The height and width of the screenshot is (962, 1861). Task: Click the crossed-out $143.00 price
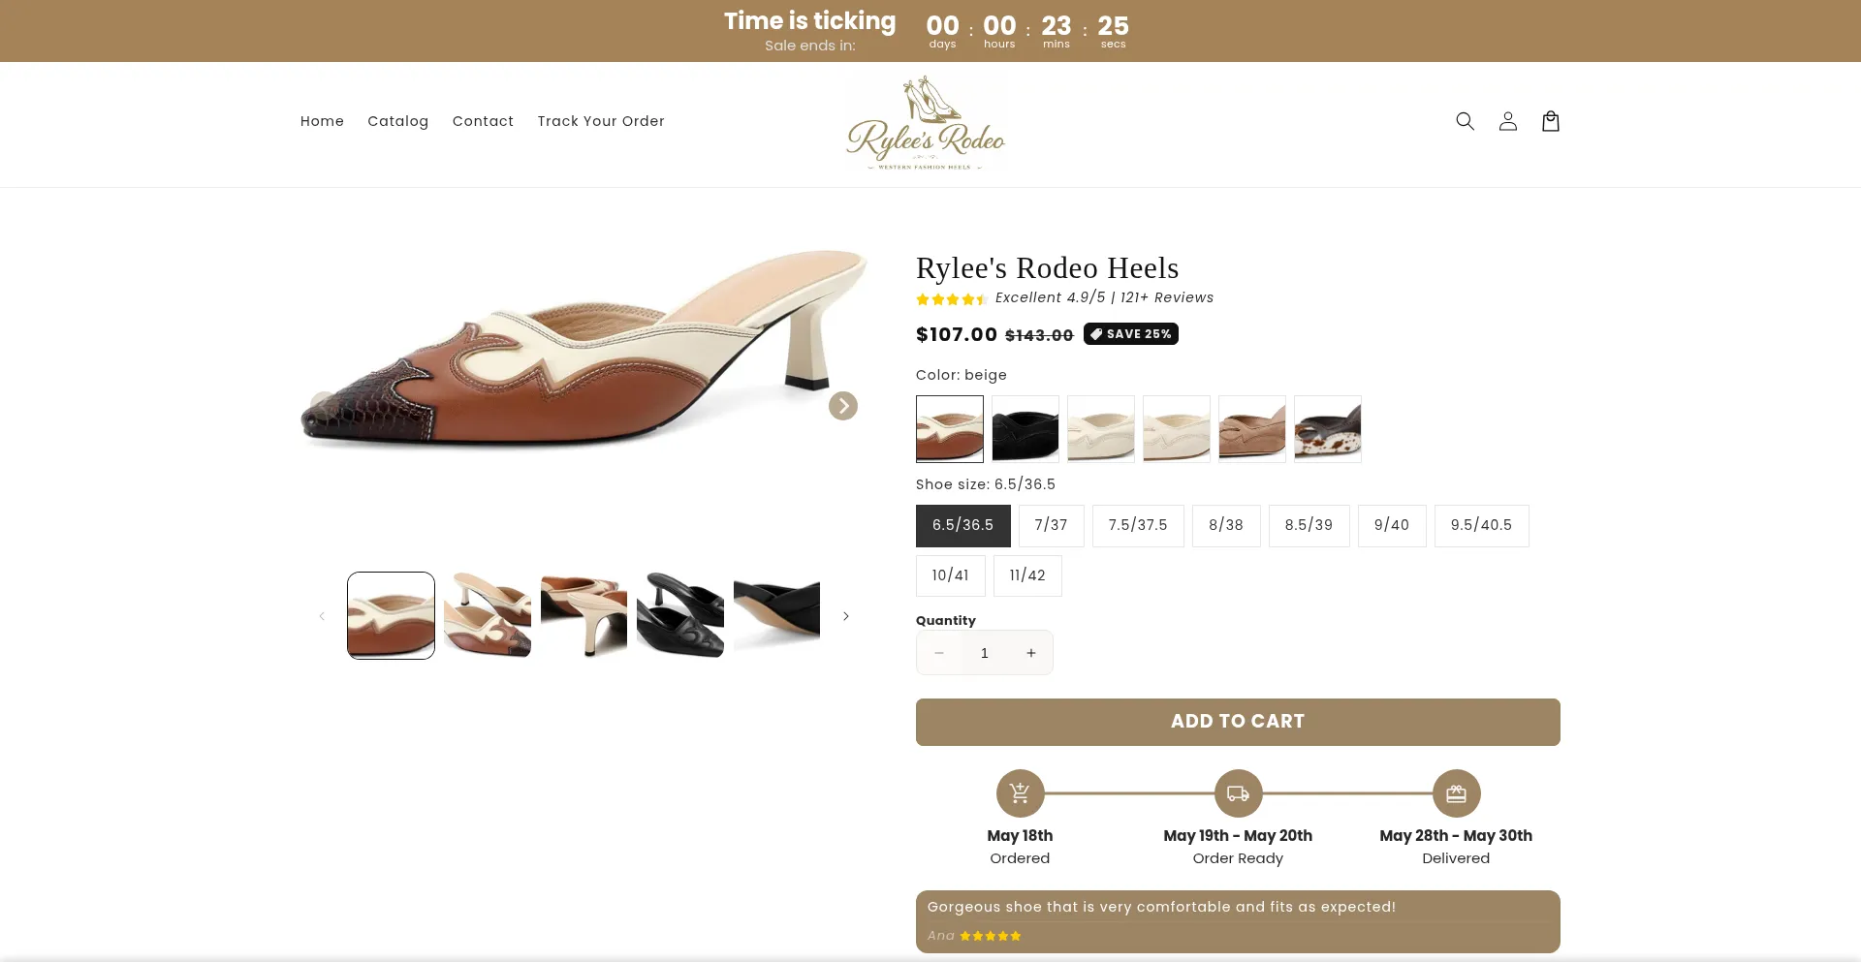point(1039,335)
